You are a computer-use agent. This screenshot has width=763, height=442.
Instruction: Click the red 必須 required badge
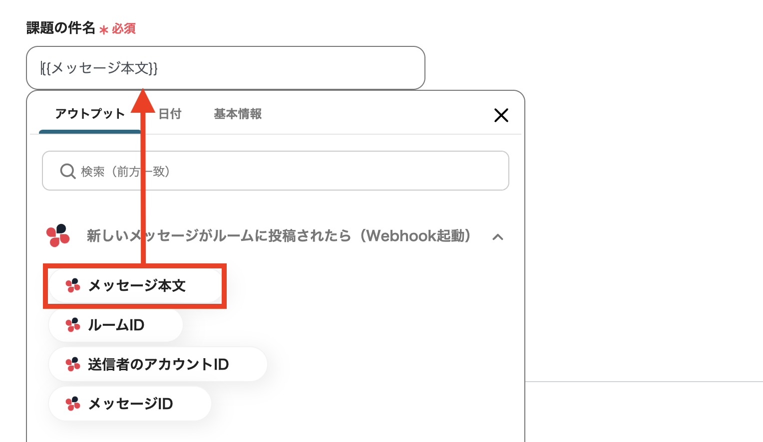click(x=123, y=29)
